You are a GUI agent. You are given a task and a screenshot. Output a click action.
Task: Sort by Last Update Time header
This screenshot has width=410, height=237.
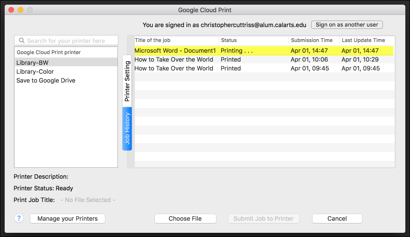tap(367, 40)
